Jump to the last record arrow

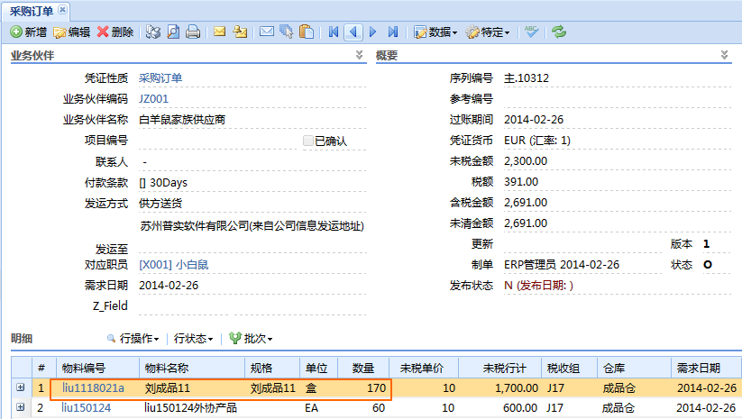(393, 32)
